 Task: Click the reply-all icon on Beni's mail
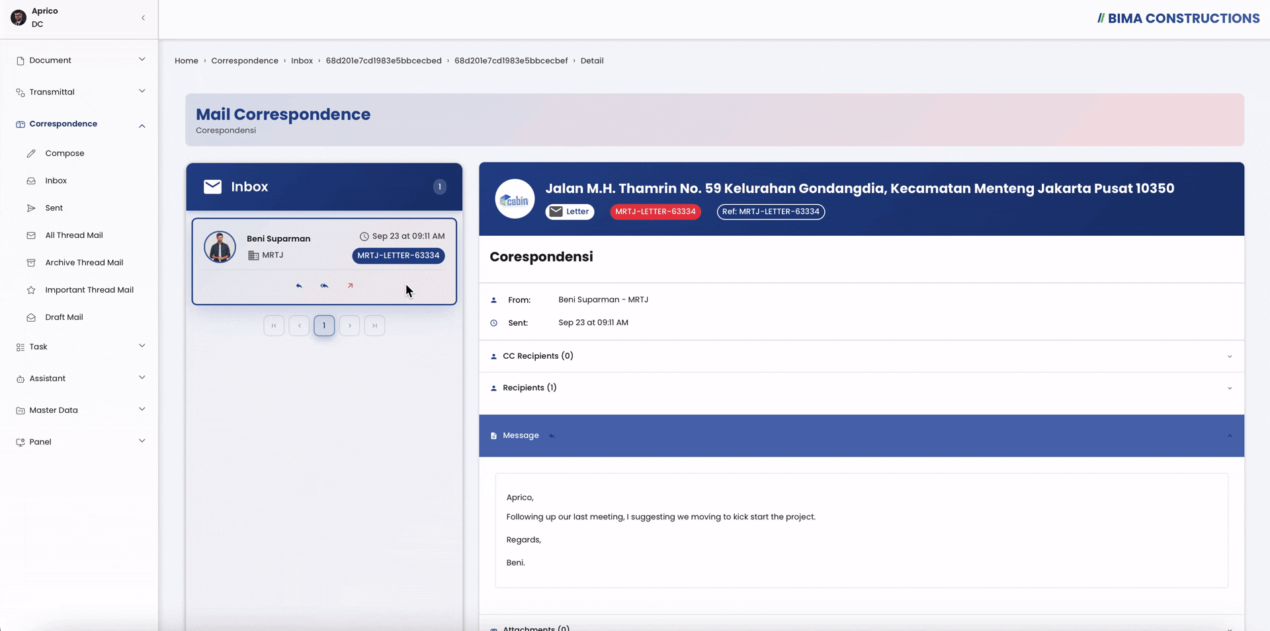[324, 286]
